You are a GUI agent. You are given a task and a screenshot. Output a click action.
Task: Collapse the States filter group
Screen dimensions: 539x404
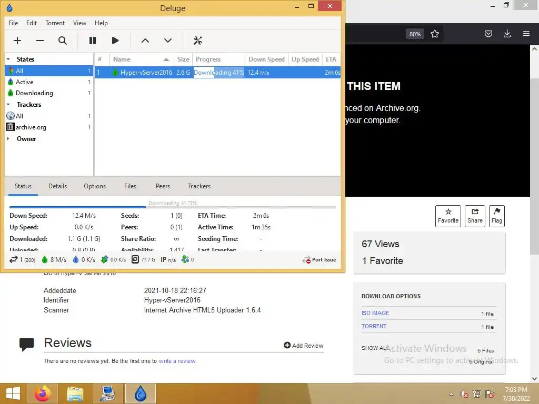8,59
